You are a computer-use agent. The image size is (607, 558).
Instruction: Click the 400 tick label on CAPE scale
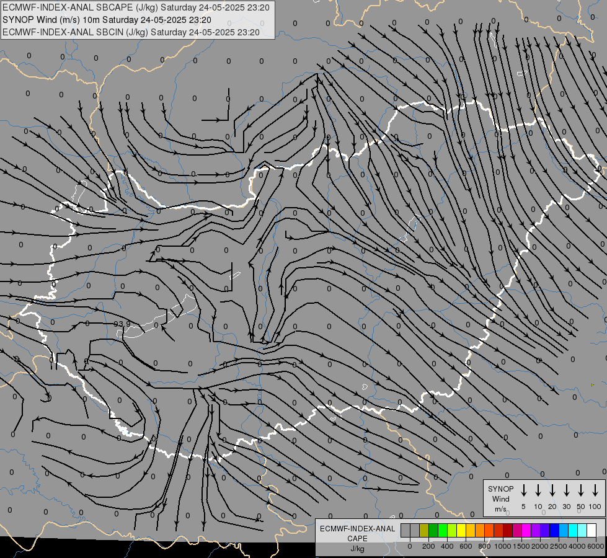[x=447, y=546]
